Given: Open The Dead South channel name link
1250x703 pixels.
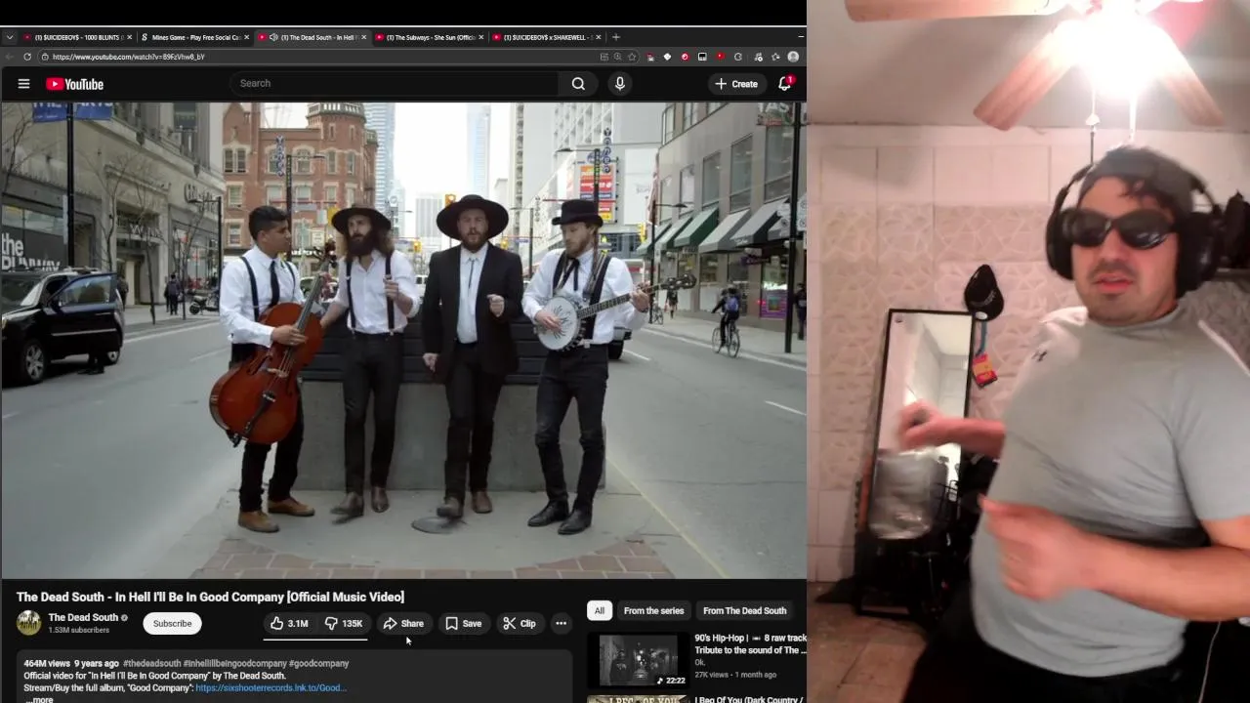Looking at the screenshot, I should pos(83,617).
